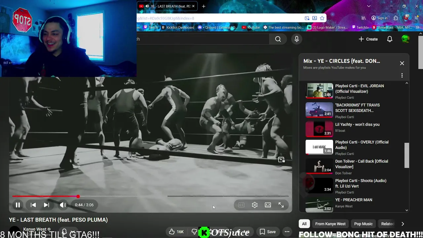Show more filter chips with right arrow
Screen dimensions: 423x238
coord(403,224)
